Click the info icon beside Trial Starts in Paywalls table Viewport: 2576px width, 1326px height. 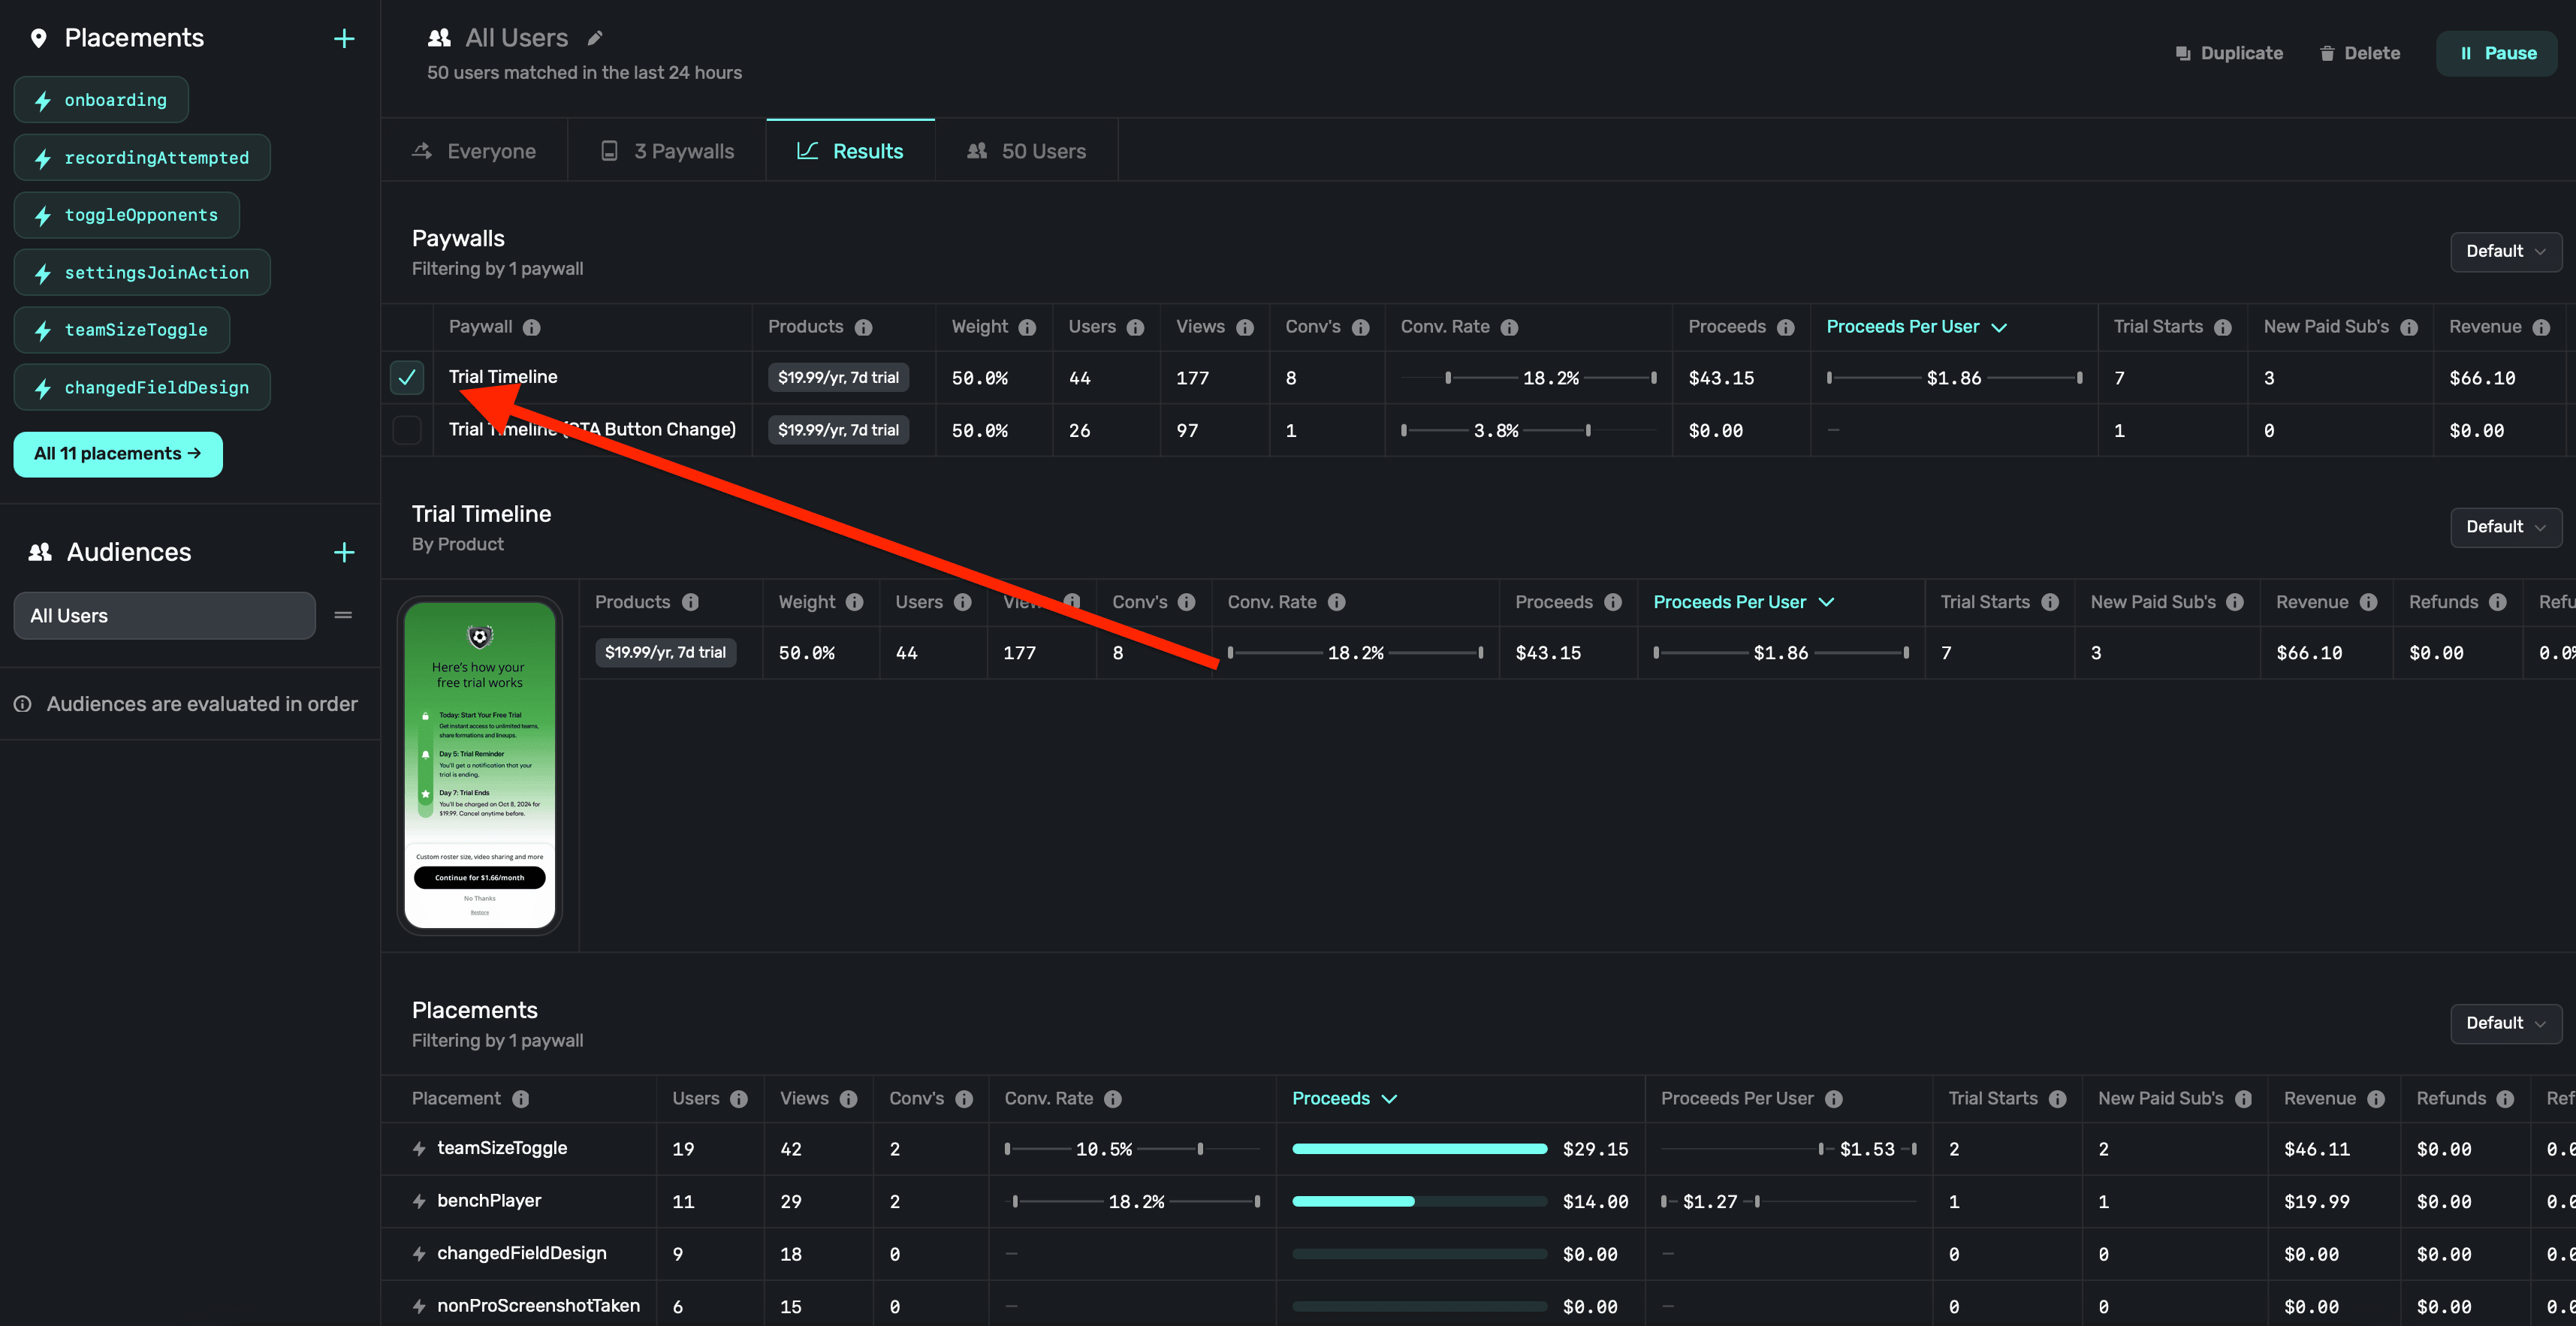(2222, 327)
